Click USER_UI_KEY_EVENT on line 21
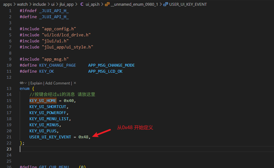This screenshot has width=274, height=168. click(50, 137)
